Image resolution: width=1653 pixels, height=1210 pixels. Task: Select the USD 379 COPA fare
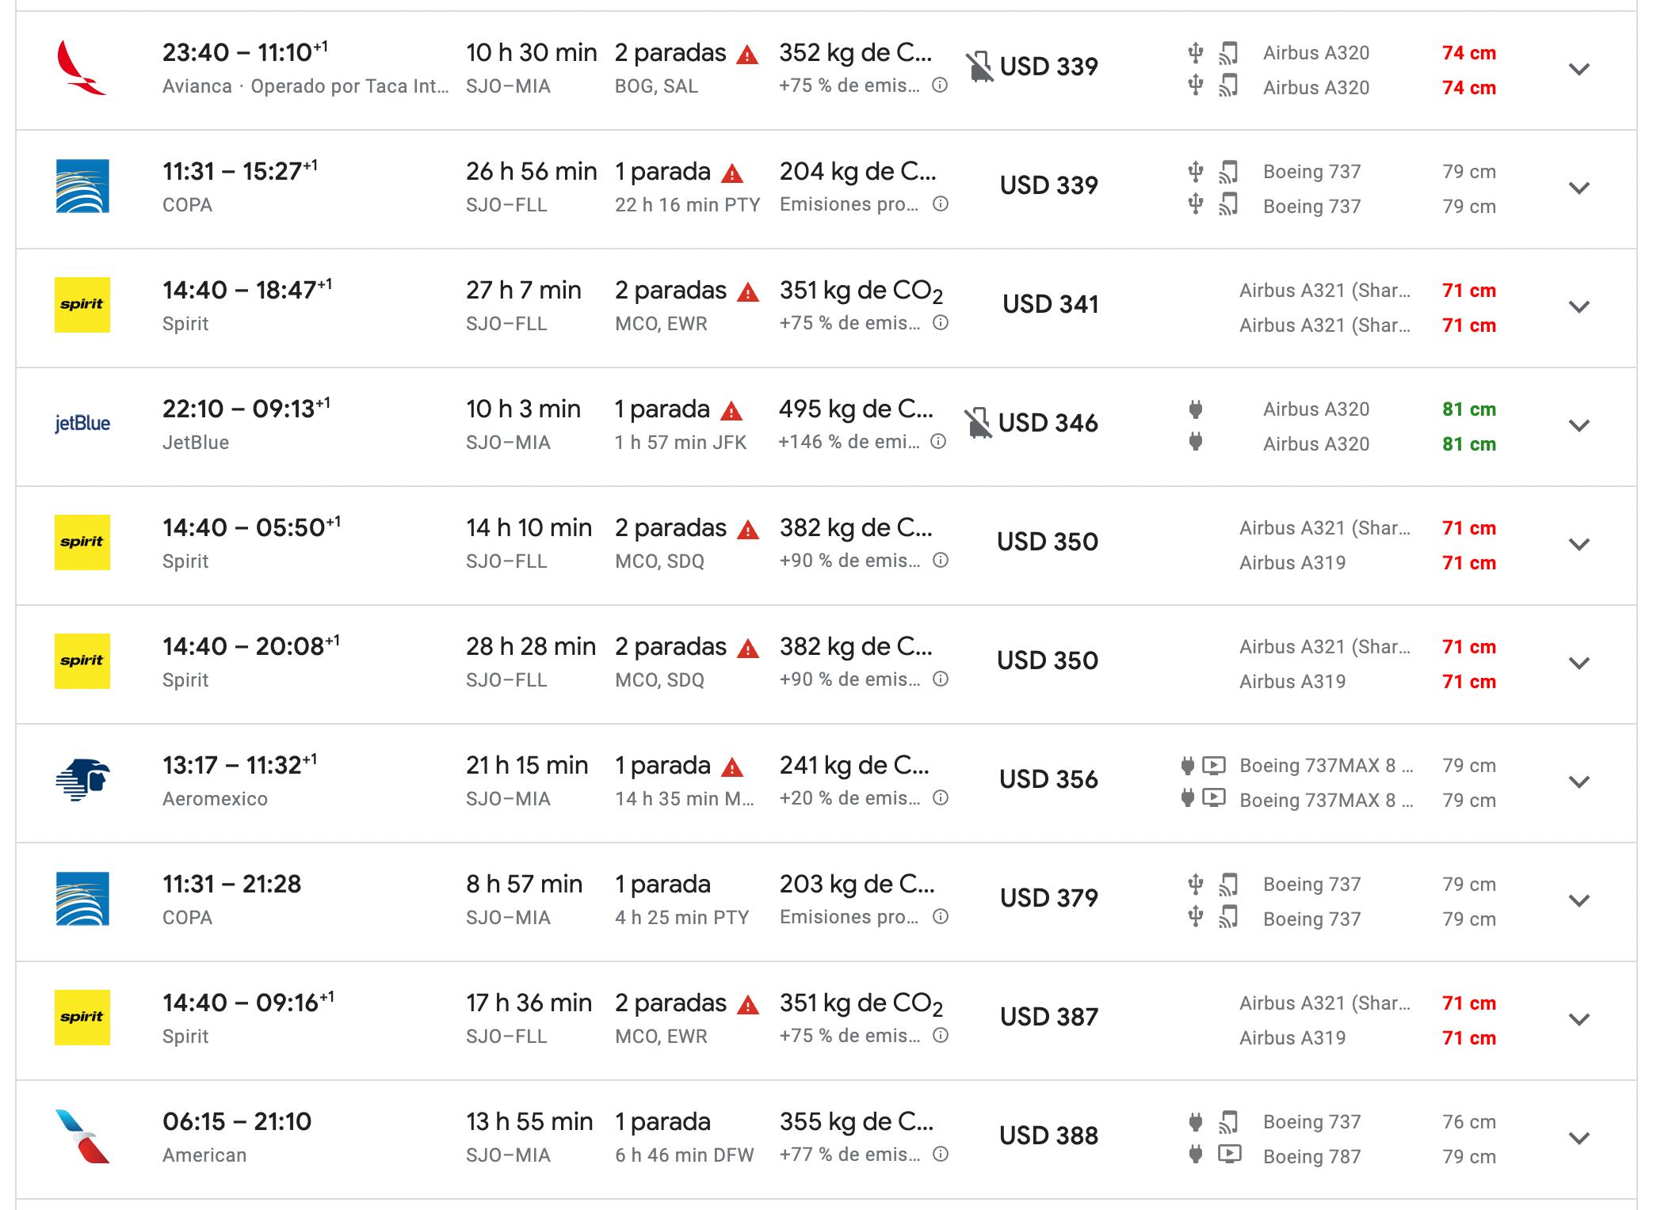click(x=1048, y=898)
